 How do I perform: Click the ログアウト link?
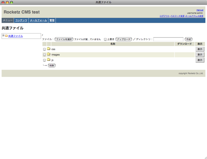164,16
